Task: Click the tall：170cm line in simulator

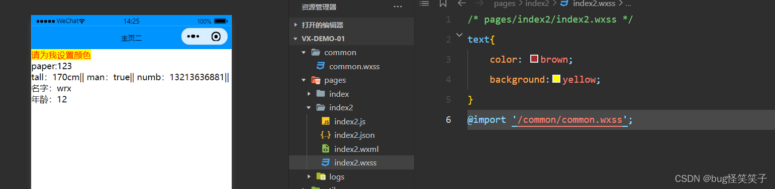Action: tap(130, 77)
